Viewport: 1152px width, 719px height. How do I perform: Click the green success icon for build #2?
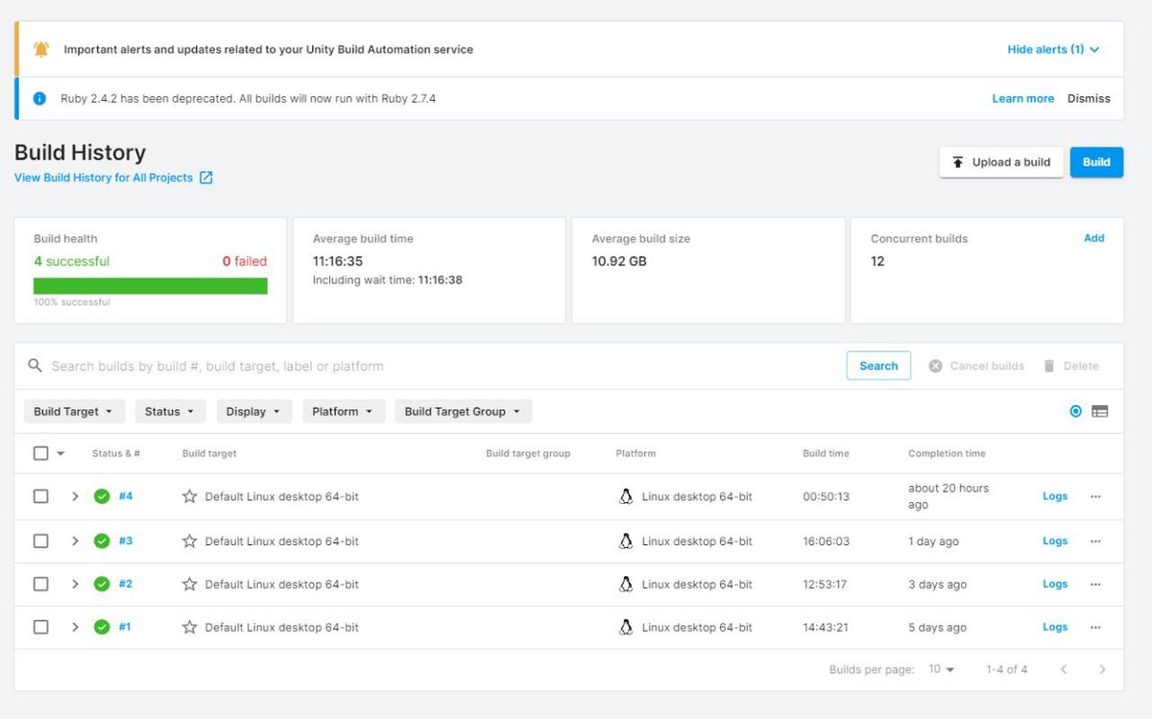coord(102,585)
